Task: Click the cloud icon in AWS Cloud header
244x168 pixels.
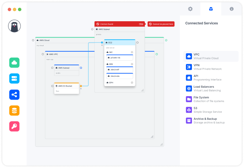Action: pyautogui.click(x=37, y=40)
